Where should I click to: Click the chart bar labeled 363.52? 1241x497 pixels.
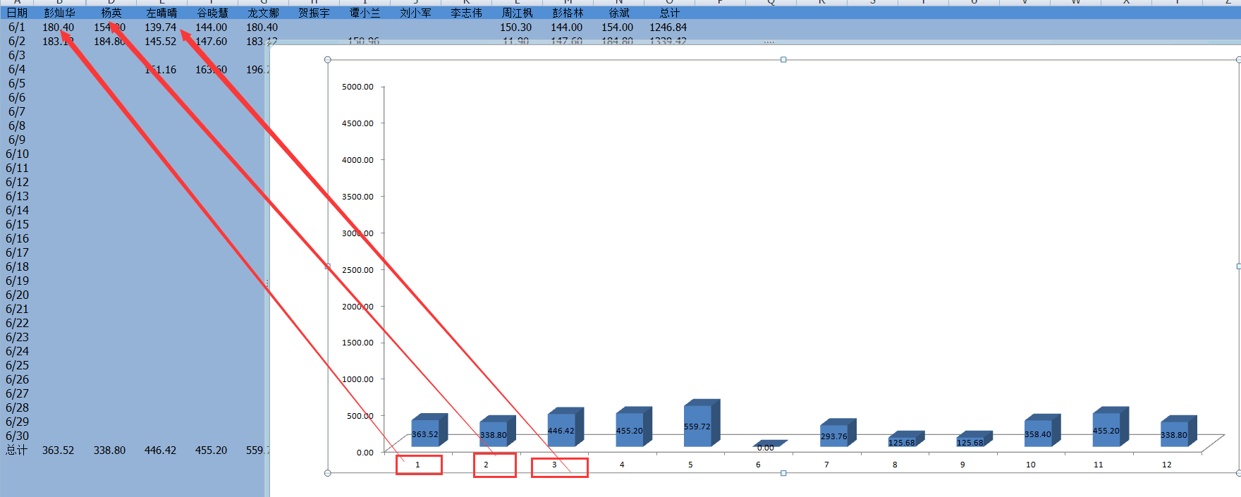(x=429, y=430)
